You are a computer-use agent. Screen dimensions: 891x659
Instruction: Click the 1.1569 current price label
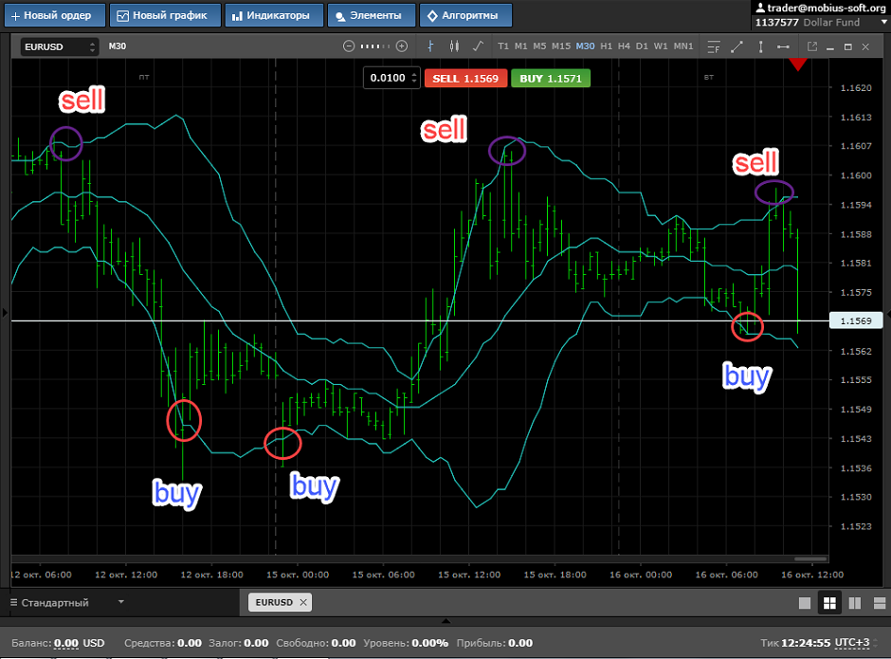coord(856,321)
